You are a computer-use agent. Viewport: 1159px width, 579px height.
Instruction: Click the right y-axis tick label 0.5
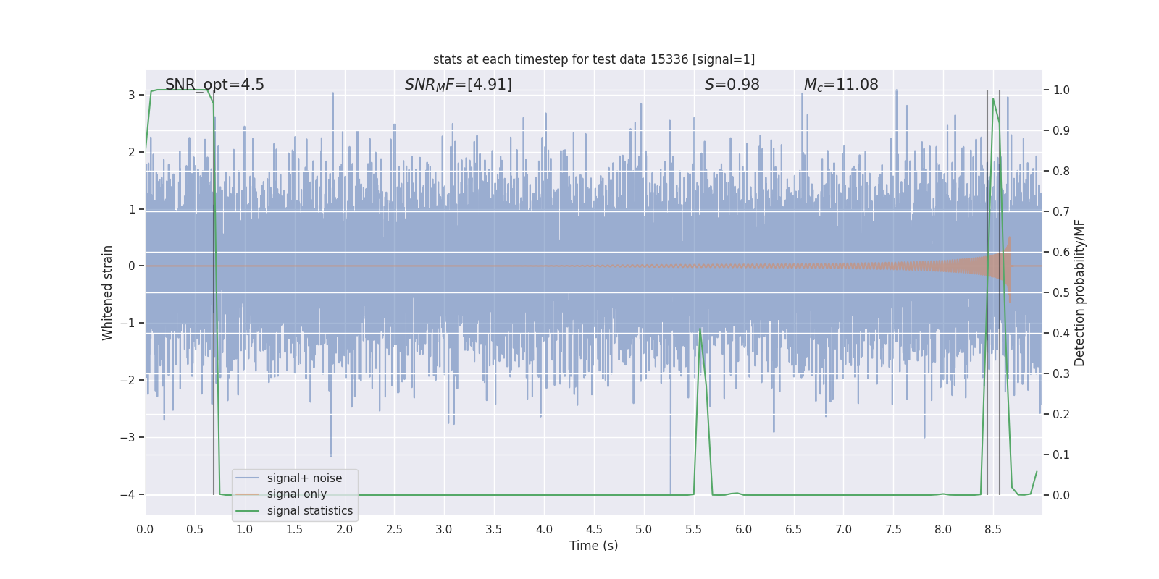(1061, 292)
